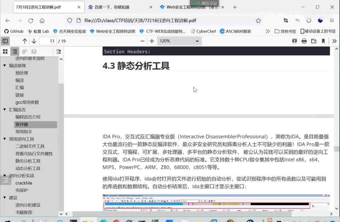Screen dimensions: 340x222
Task: Click the page number field showing 13
Action: (48, 41)
